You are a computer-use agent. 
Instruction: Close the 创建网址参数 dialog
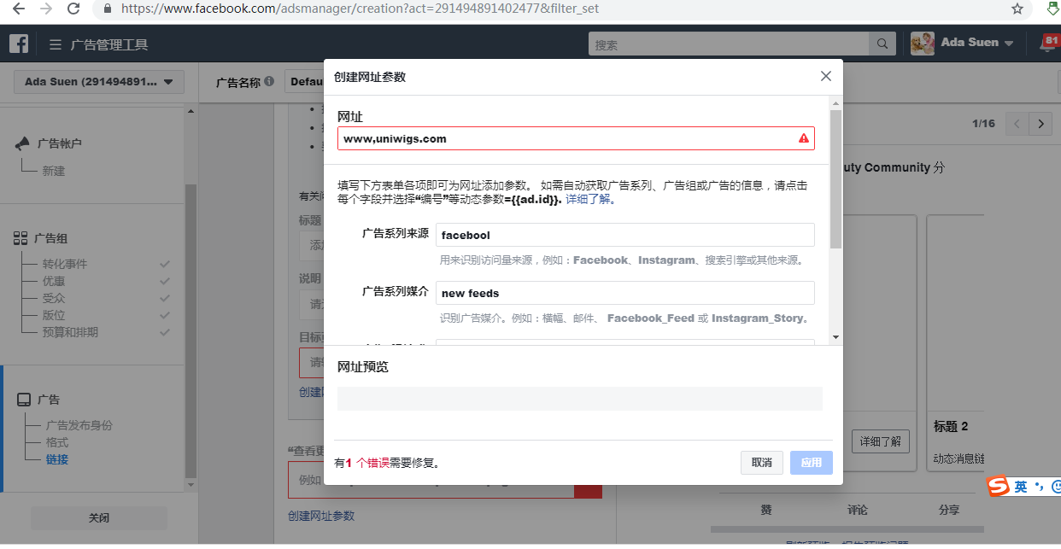pyautogui.click(x=825, y=76)
